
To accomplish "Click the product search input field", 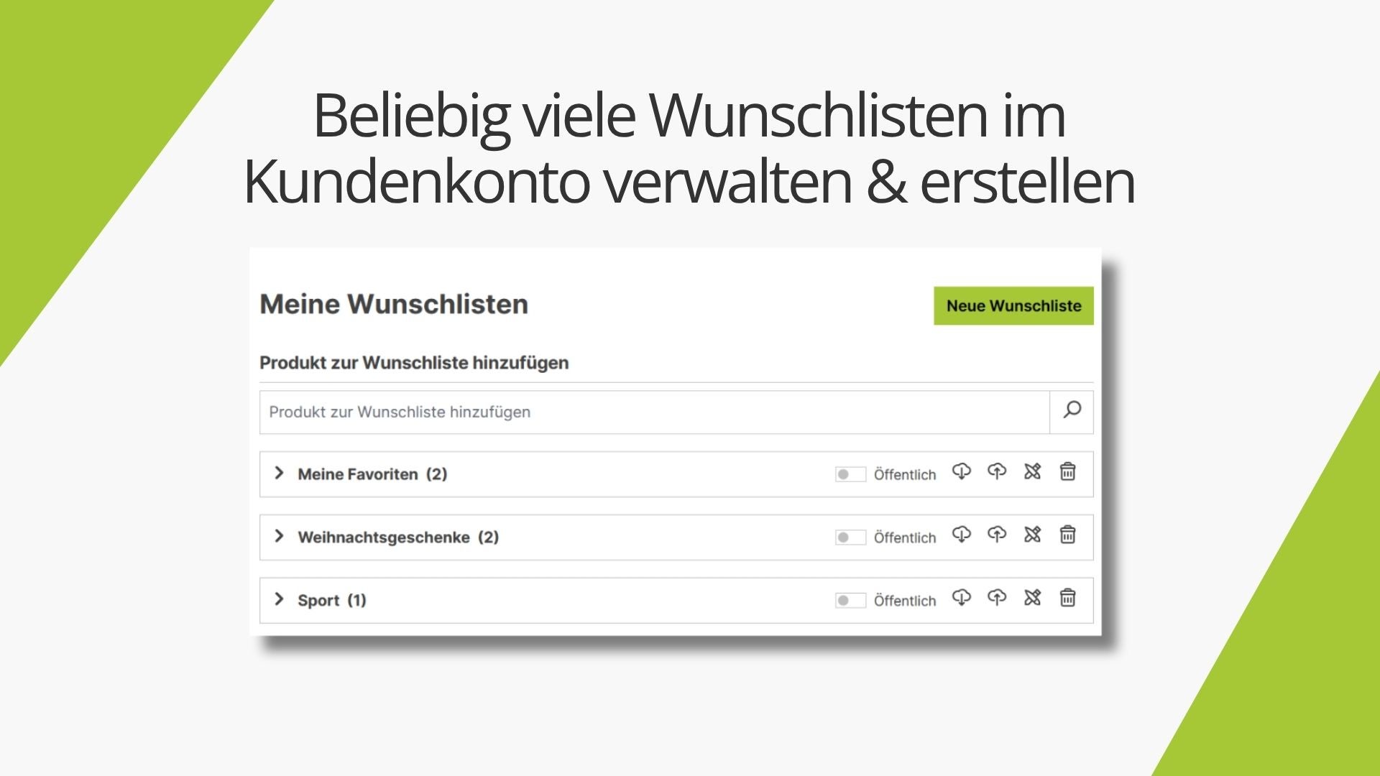I will [654, 412].
